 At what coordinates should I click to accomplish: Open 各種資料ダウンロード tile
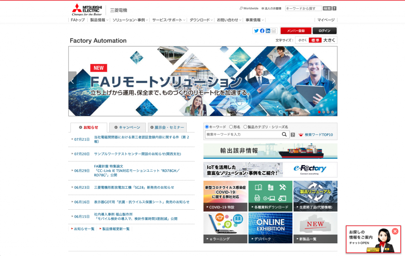[x=270, y=196]
